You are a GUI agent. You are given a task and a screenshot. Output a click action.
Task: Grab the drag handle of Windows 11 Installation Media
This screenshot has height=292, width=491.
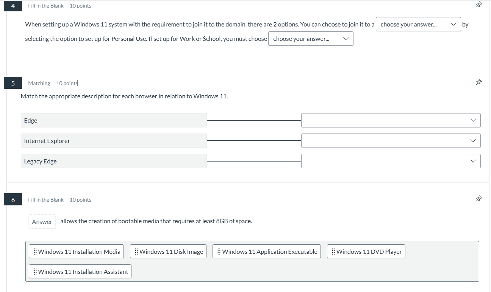click(35, 252)
